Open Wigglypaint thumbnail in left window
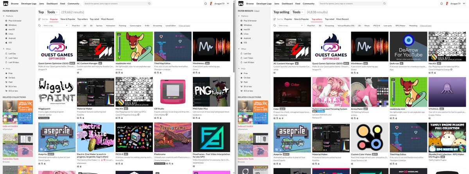This screenshot has height=174, width=469. tap(57, 91)
